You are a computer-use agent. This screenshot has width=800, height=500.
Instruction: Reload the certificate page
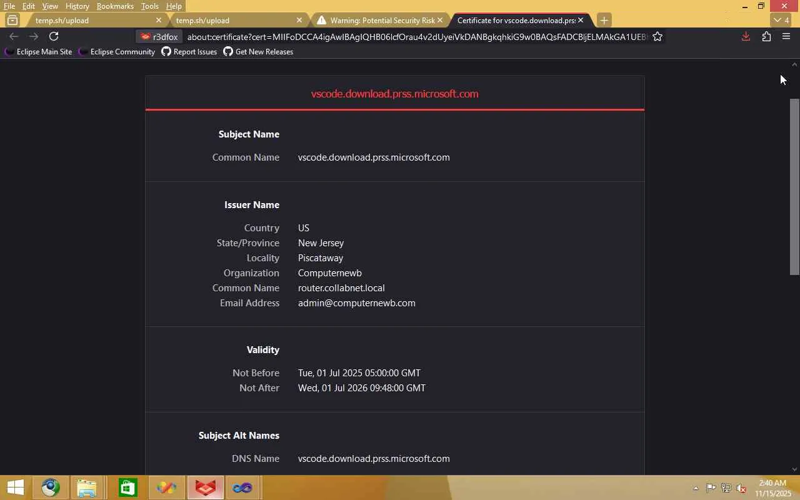pos(54,37)
